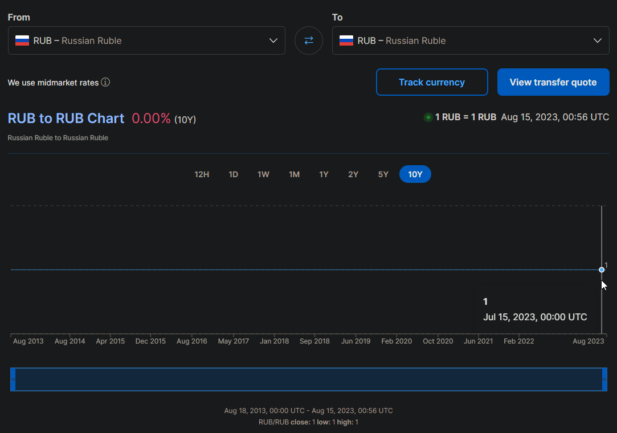Switch to the 2Y range
Viewport: 617px width, 433px height.
(x=353, y=174)
